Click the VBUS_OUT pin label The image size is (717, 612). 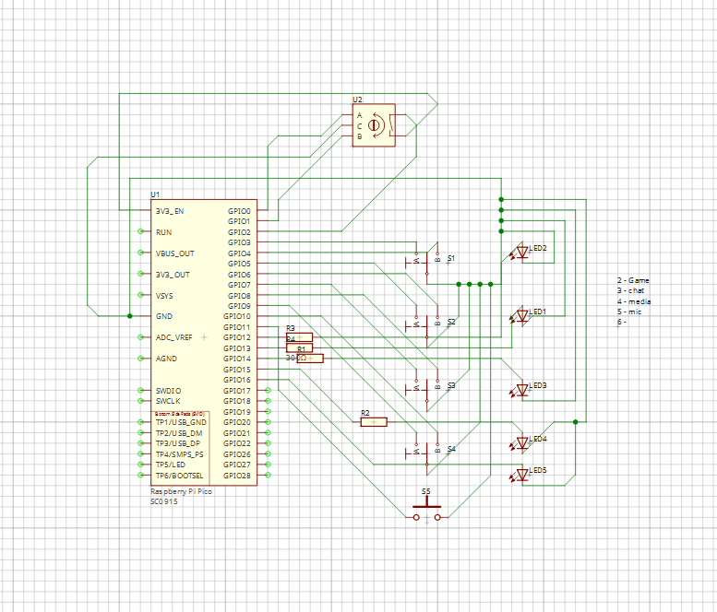pyautogui.click(x=174, y=253)
